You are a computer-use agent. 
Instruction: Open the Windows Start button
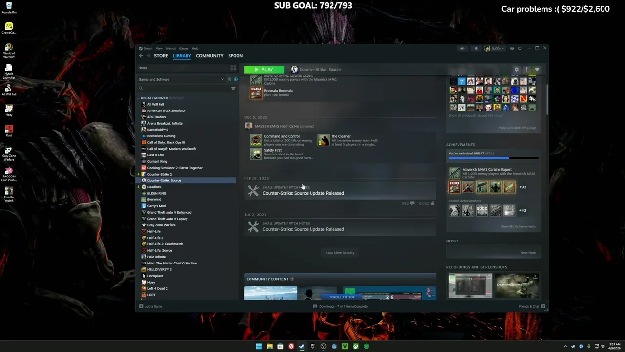[x=259, y=346]
